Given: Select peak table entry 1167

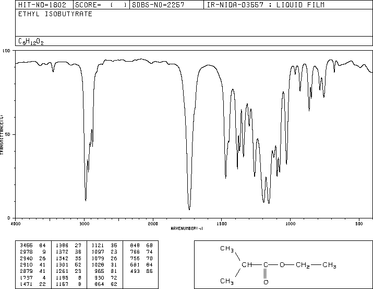Looking at the screenshot, I should point(62,284).
